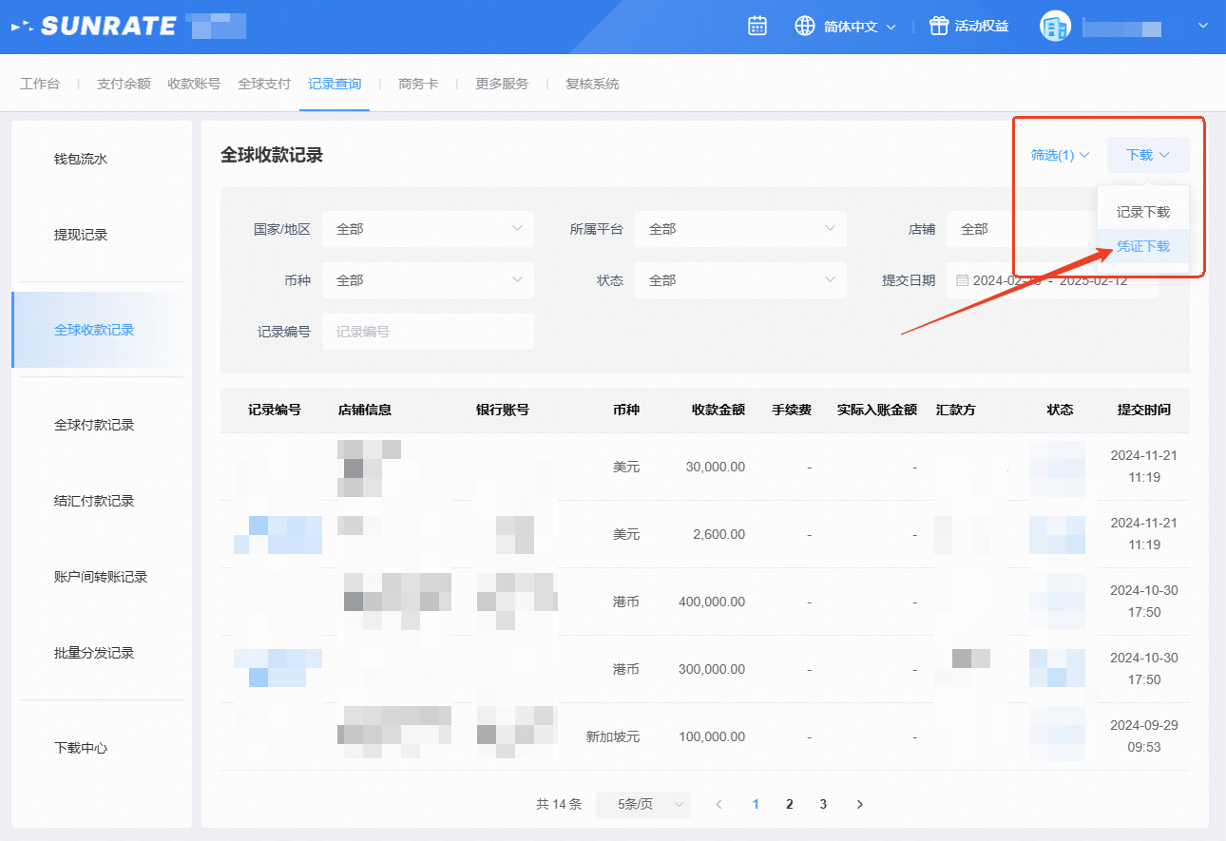Image resolution: width=1226 pixels, height=841 pixels.
Task: Click calendar icon in 提交日期 field
Action: pos(962,280)
